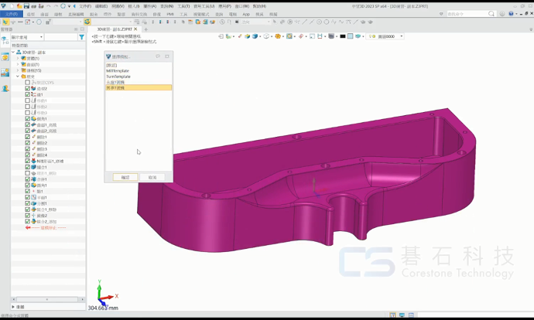
Task: Add a new document tab with plus icon
Action: click(145, 29)
